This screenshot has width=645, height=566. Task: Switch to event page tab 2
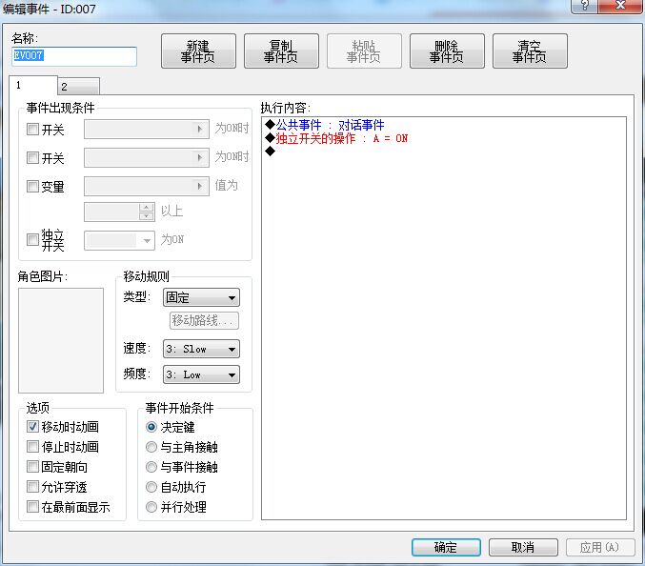(78, 87)
